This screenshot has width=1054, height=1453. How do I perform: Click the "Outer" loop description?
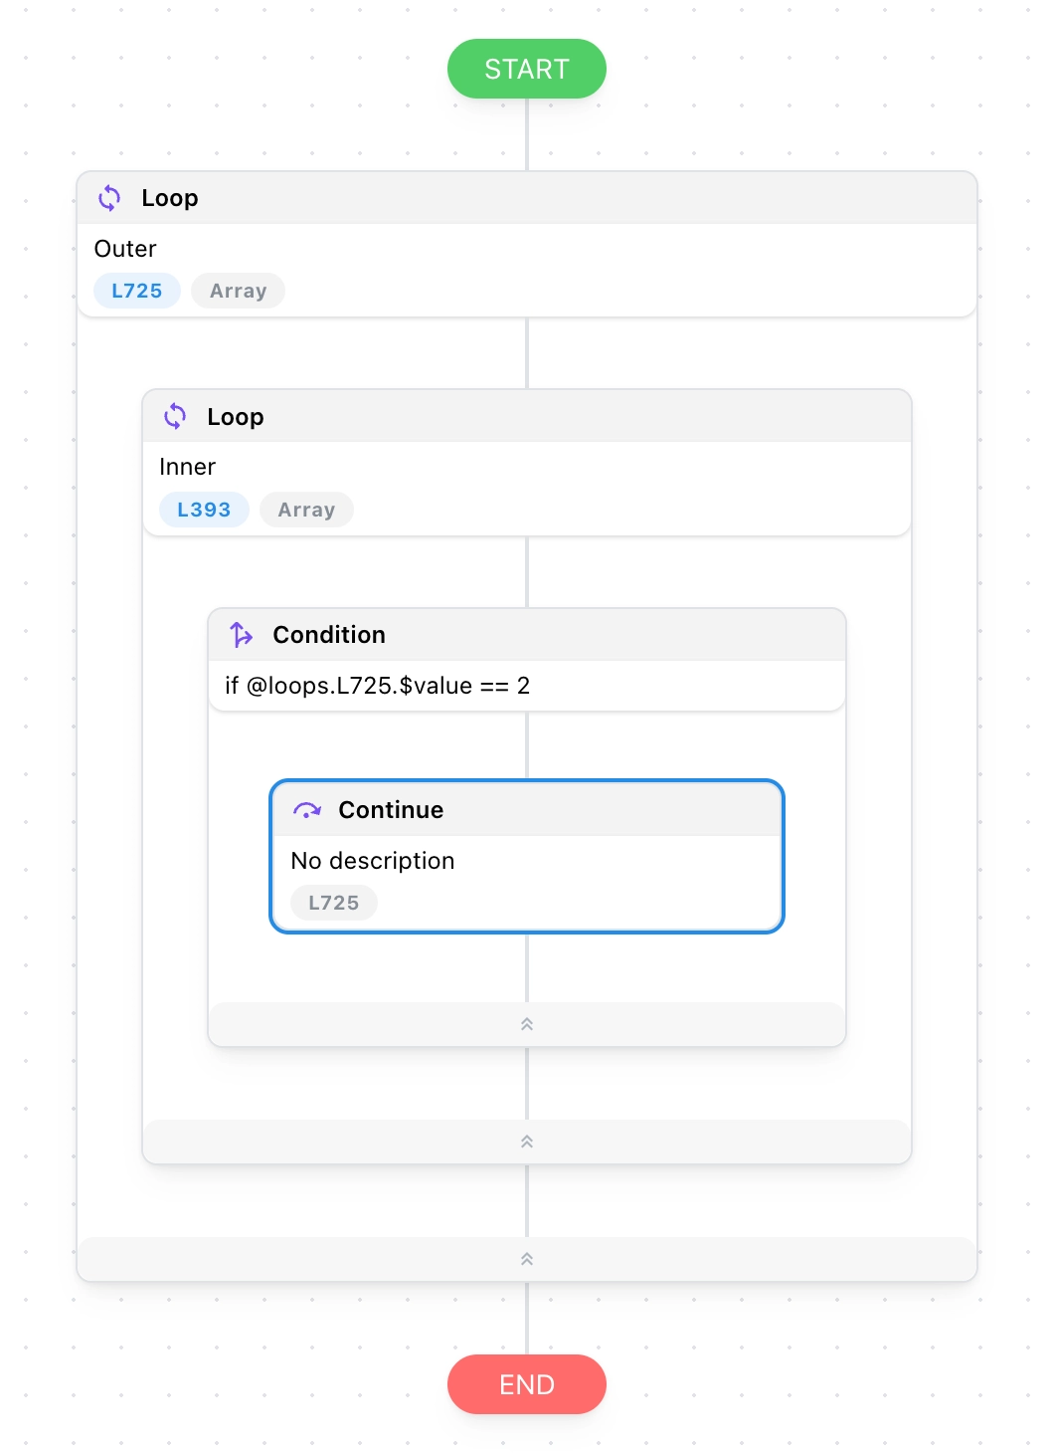[x=125, y=249]
